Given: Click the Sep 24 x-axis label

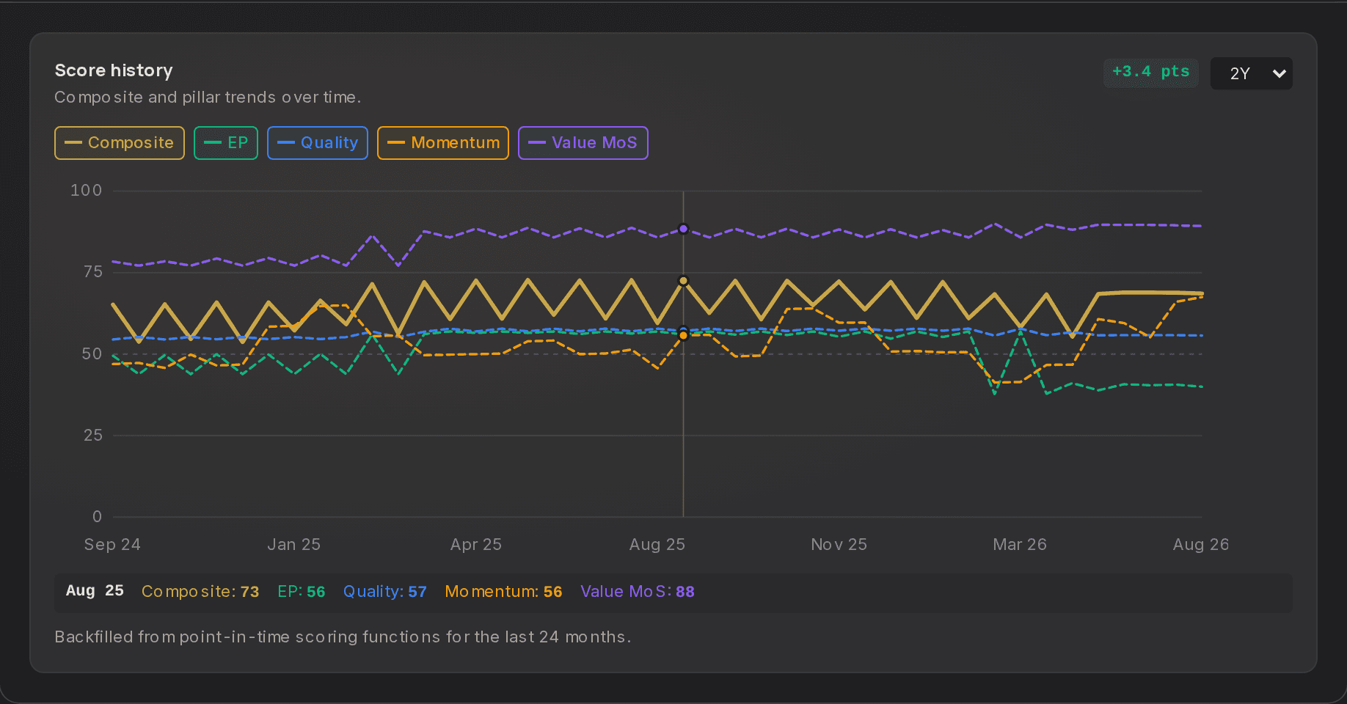Looking at the screenshot, I should tap(112, 544).
